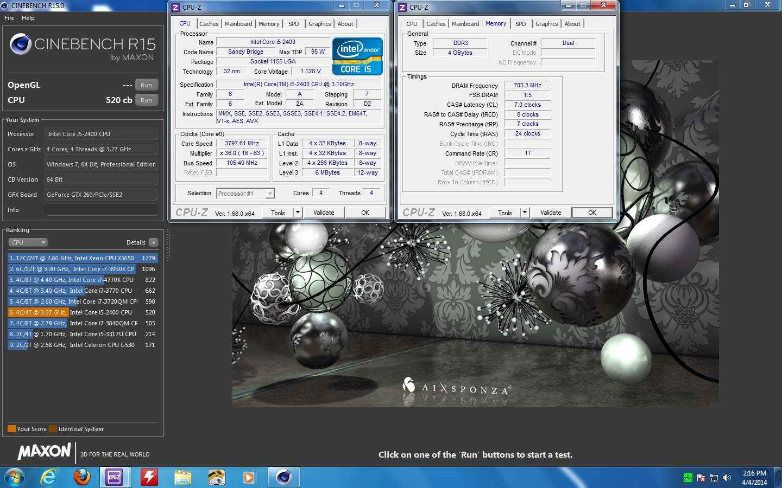782x488 pixels.
Task: Click the taskbar clock showing 2:16 PM
Action: click(x=754, y=478)
